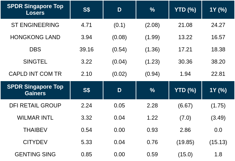This screenshot has height=161, width=235.
Task: Select CAPLD INT COM TR entry
Action: tap(35, 74)
